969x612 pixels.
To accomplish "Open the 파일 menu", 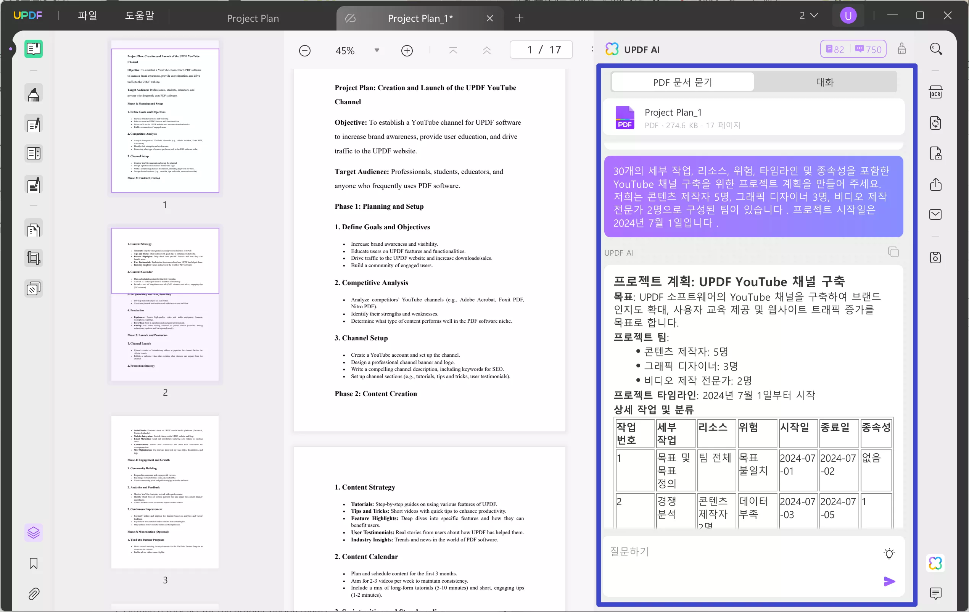I will [87, 16].
